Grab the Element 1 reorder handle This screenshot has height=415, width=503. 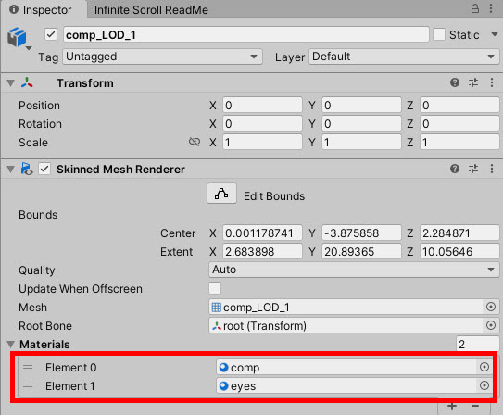28,385
